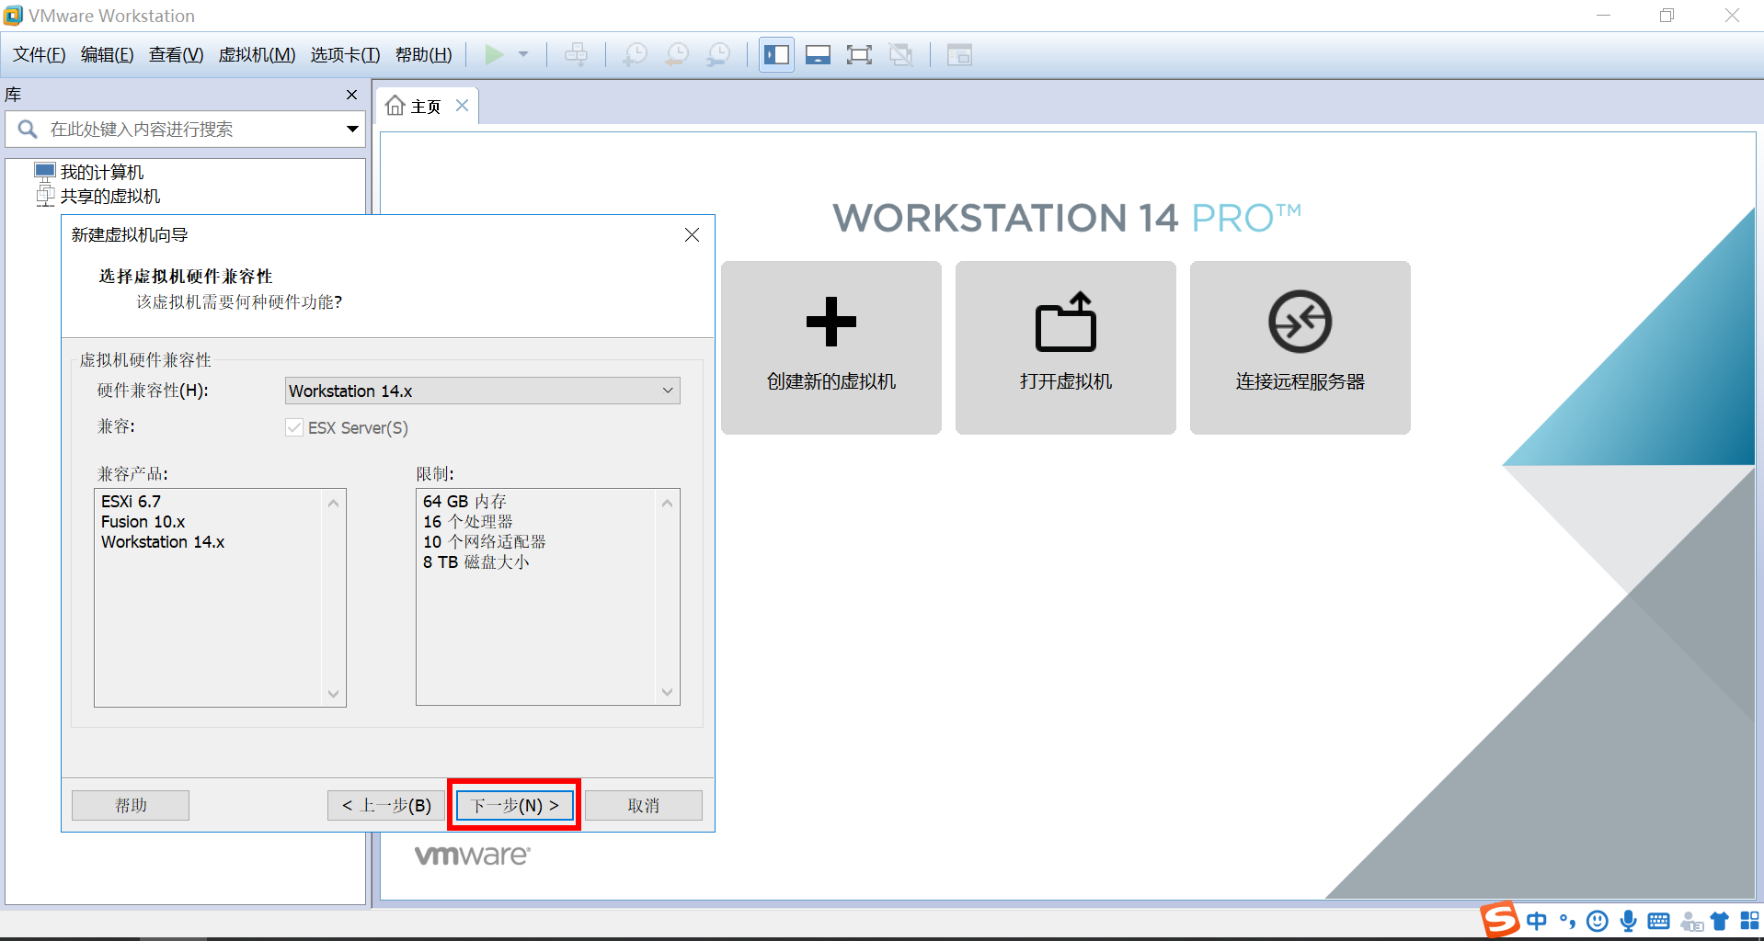The width and height of the screenshot is (1764, 941).
Task: Open the 帮助(H) menu
Action: [424, 55]
